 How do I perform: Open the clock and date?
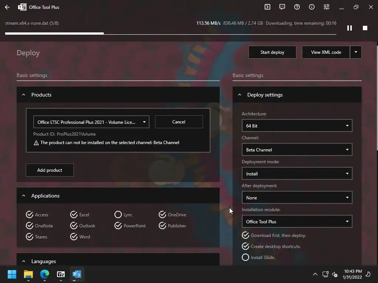pyautogui.click(x=353, y=274)
